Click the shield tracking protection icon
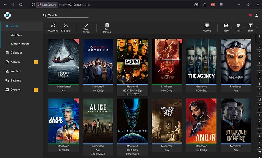Image resolution: width=262 pixels, height=158 pixels. (33, 5)
